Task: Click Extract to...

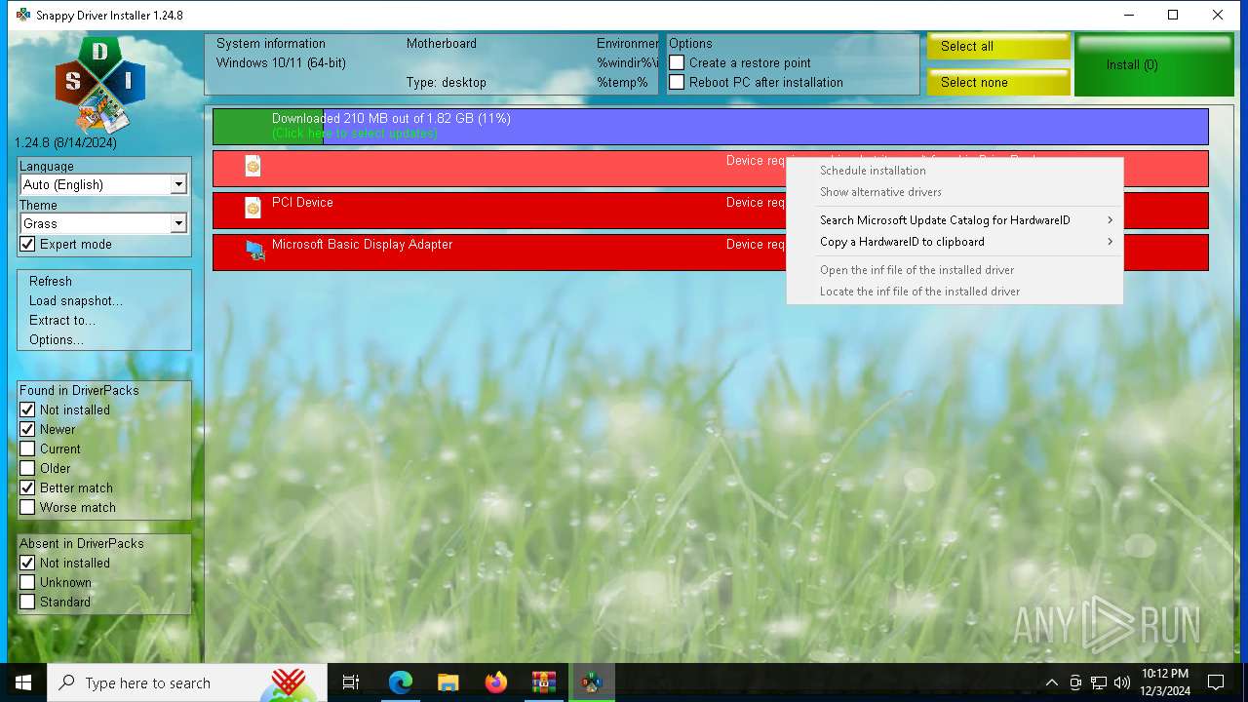Action: pyautogui.click(x=62, y=320)
